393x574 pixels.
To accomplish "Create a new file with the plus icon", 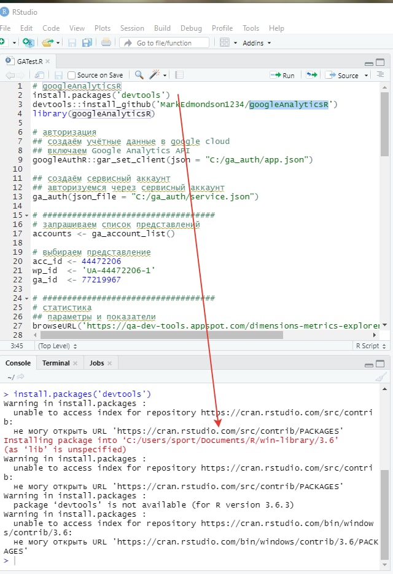I will (2, 42).
